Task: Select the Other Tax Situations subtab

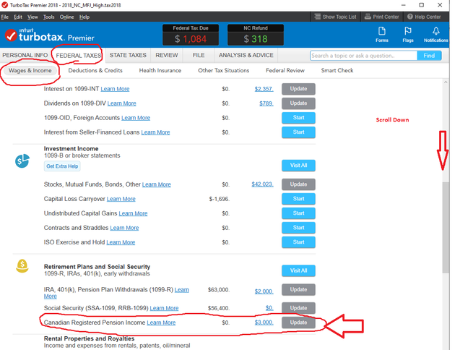Action: (x=224, y=71)
